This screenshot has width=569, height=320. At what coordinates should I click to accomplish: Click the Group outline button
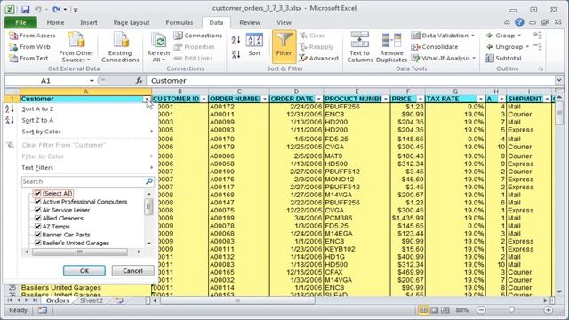coord(504,36)
